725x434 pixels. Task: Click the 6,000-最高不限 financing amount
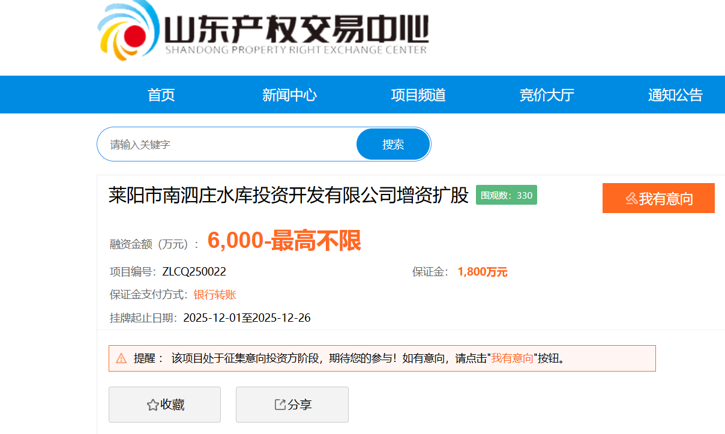[284, 241]
